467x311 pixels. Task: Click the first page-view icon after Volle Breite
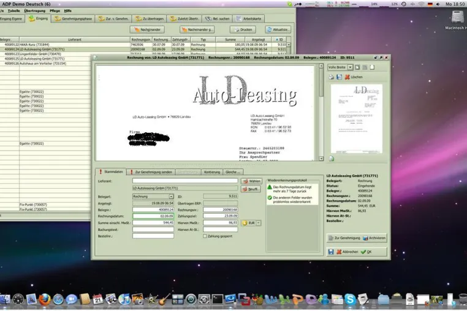pos(357,67)
